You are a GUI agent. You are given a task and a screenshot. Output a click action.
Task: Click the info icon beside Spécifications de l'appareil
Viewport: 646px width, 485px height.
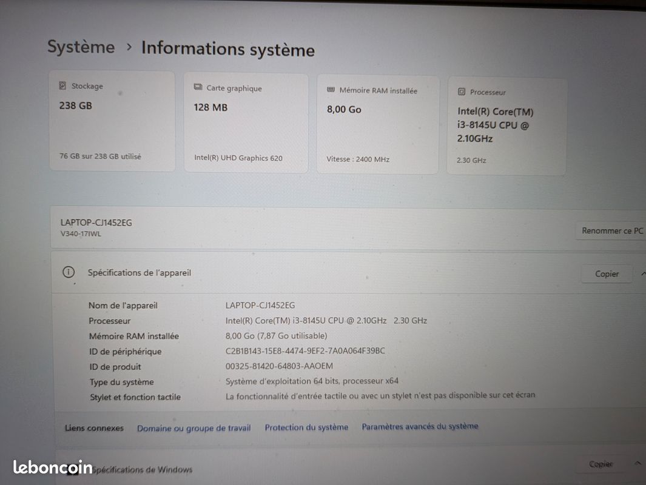pos(69,272)
